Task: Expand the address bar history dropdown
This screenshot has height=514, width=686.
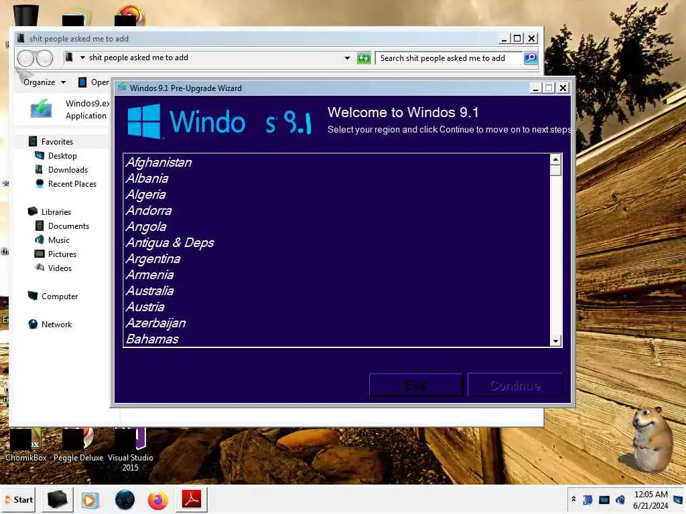Action: 348,58
